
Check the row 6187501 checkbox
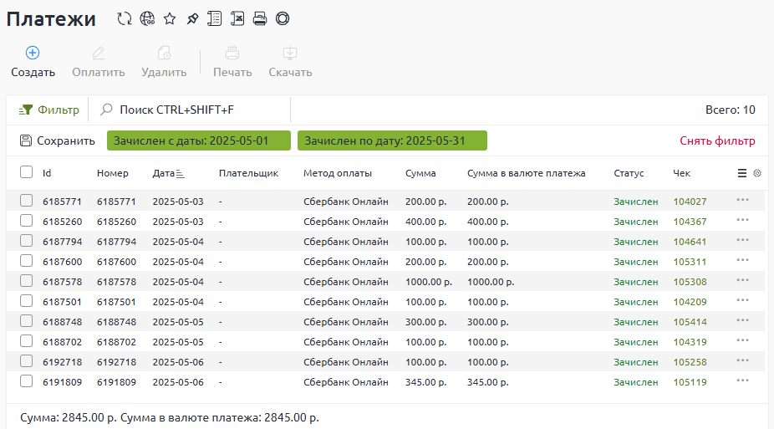26,301
